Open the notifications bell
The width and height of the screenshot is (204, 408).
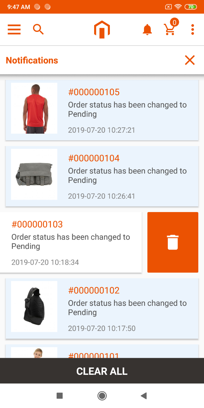(x=147, y=29)
